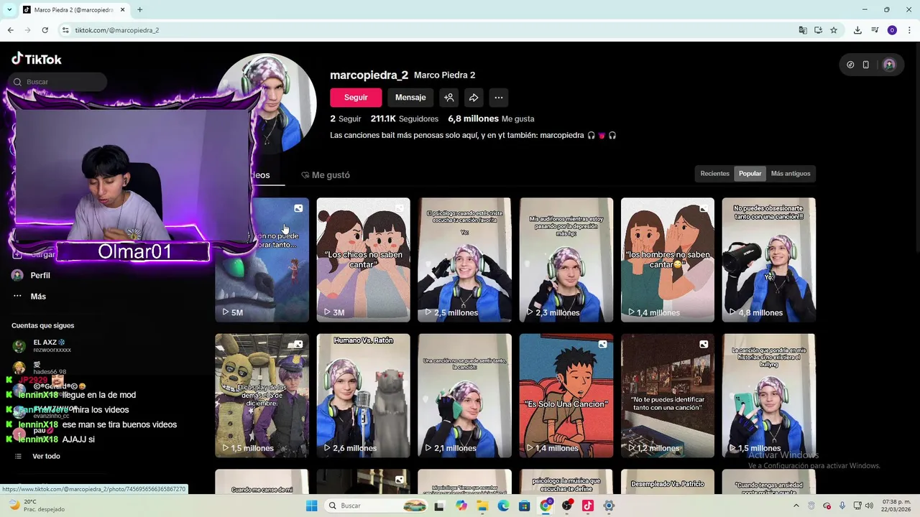This screenshot has height=517, width=920.
Task: Switch to the Me gustó tab
Action: click(x=326, y=175)
